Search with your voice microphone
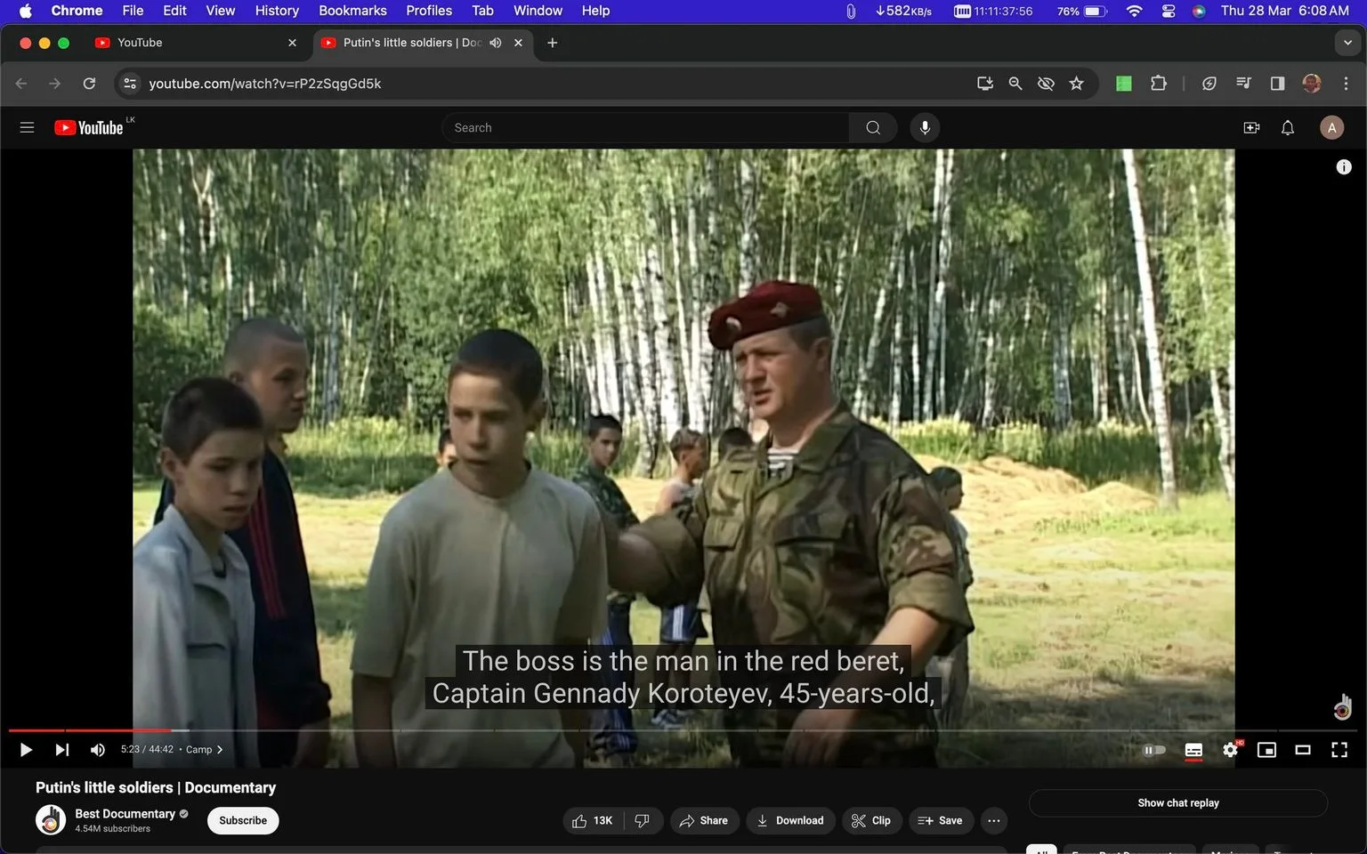1367x854 pixels. click(925, 128)
